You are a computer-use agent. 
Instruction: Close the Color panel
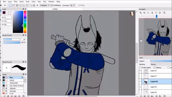tap(26, 9)
